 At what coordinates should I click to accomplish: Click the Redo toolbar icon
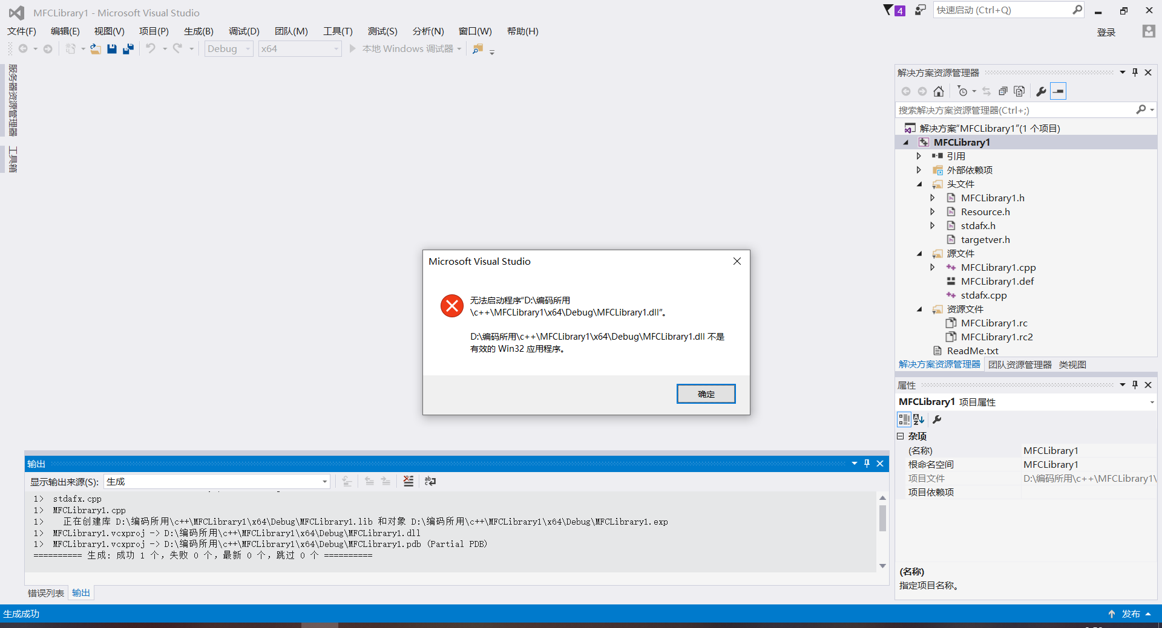tap(177, 48)
